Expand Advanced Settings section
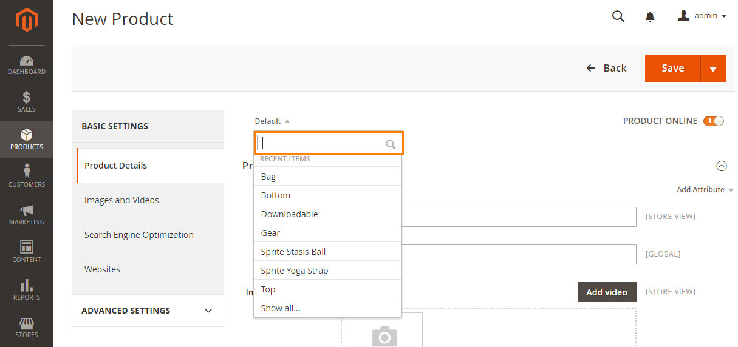 tap(148, 311)
